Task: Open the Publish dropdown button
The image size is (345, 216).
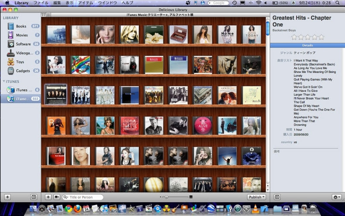Action: tap(256, 197)
